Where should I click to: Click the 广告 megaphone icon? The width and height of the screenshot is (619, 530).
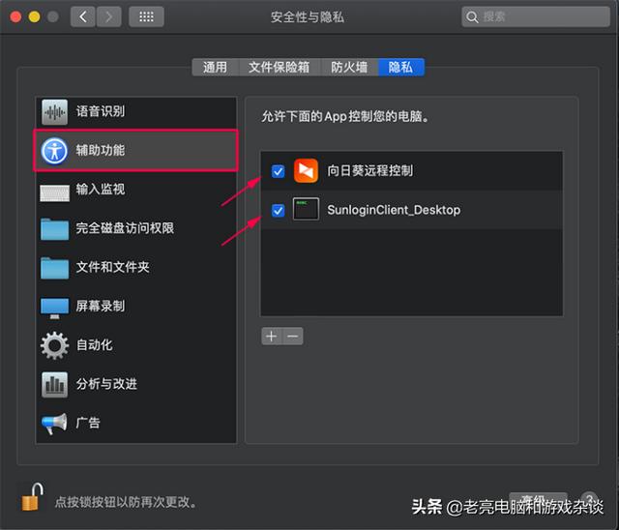[54, 424]
